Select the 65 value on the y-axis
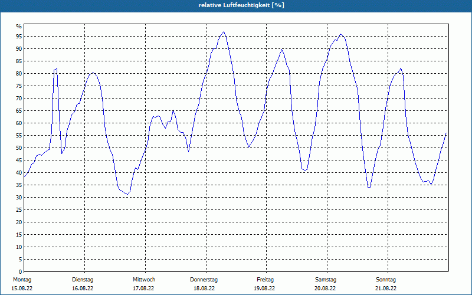The height and width of the screenshot is (295, 472). click(19, 111)
